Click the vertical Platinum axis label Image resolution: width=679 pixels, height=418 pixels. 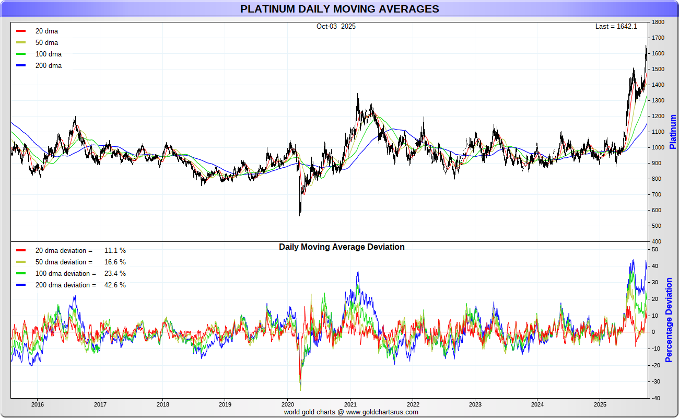coord(673,132)
